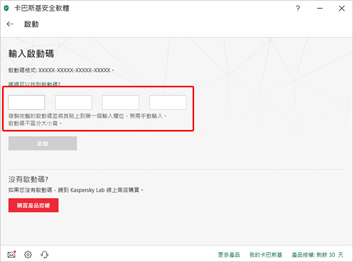Click the 輸入啟動碼 heading
The width and height of the screenshot is (353, 262).
[x=31, y=54]
